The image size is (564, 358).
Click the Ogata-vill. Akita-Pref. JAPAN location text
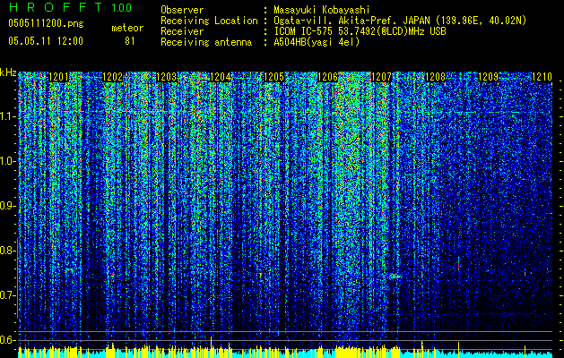click(x=400, y=21)
